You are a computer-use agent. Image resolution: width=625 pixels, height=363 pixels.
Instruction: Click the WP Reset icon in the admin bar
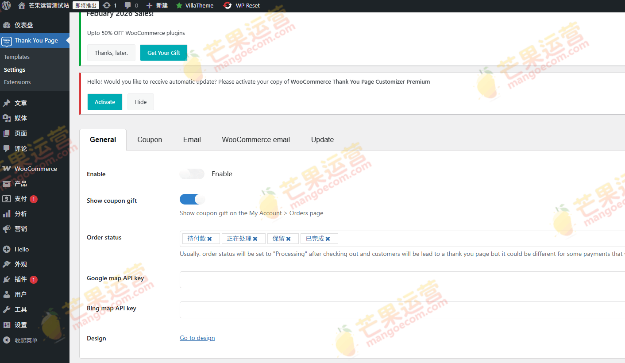(x=227, y=6)
